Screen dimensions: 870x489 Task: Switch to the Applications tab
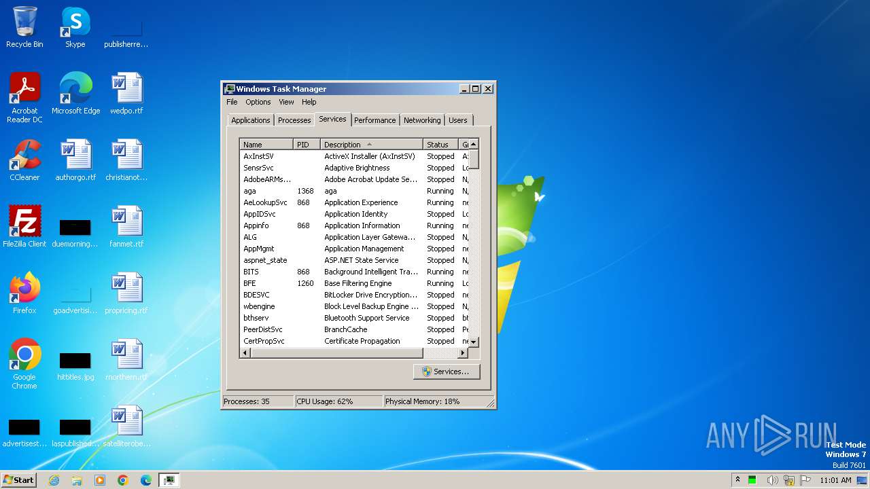pyautogui.click(x=250, y=120)
